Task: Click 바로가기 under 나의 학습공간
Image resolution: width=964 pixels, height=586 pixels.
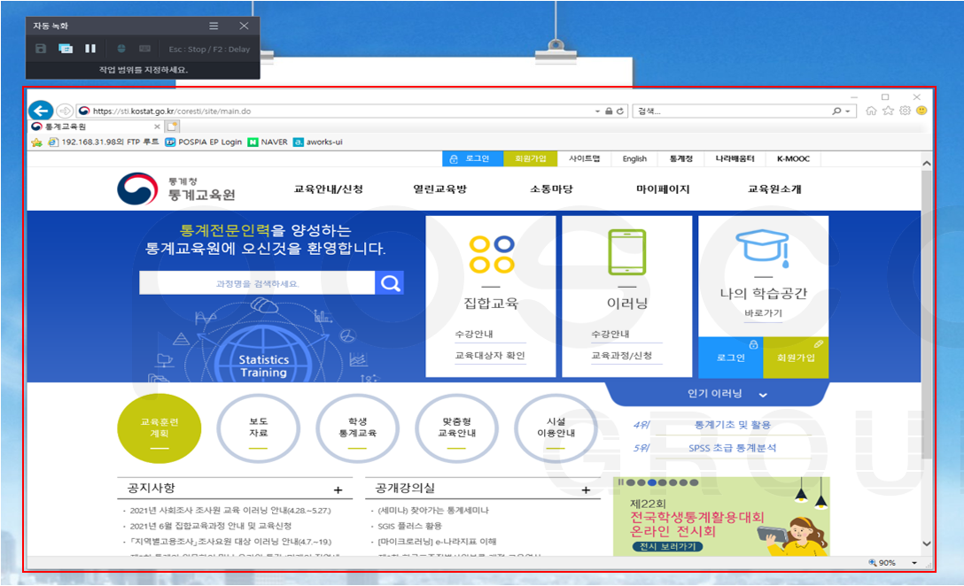Action: 764,313
